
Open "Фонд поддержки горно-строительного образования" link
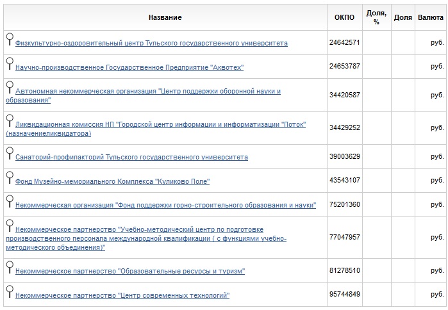165,206
